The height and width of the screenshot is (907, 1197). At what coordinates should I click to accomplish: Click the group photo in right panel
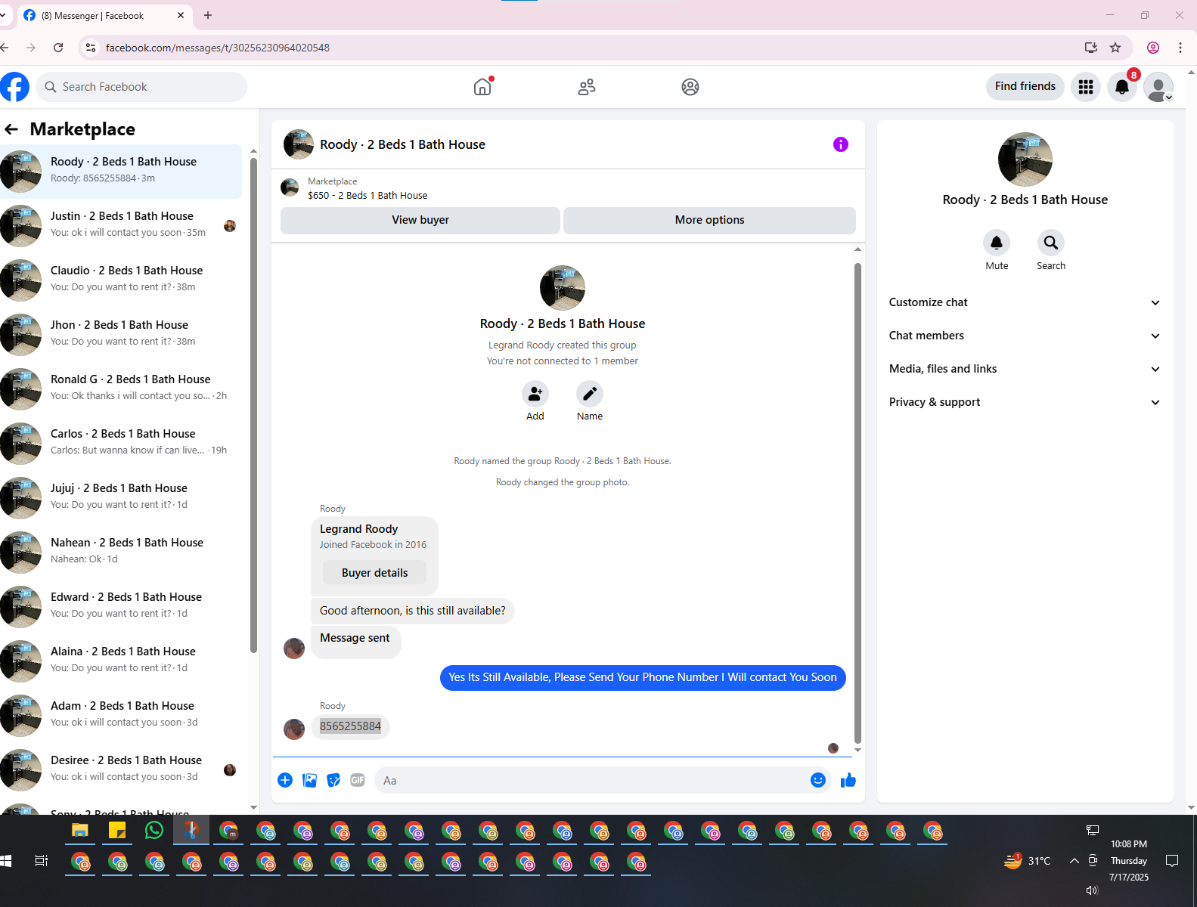point(1025,159)
